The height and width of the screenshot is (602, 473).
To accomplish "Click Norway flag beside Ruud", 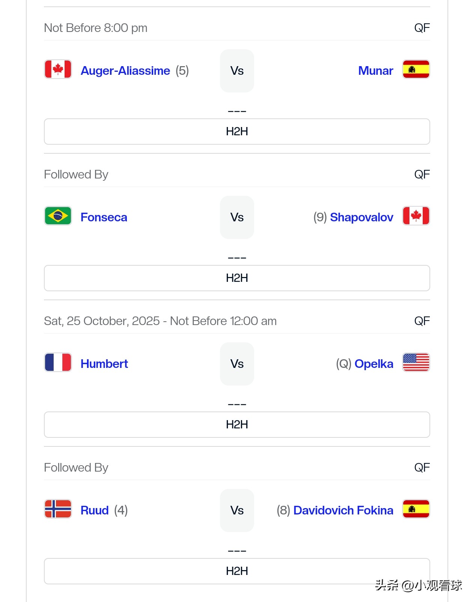I will tap(58, 509).
